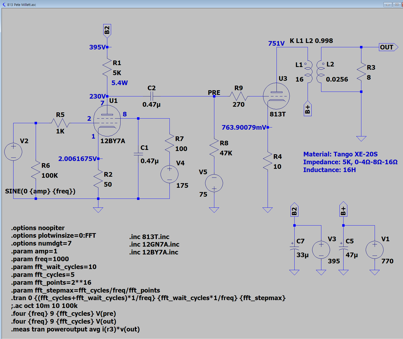Select the B2 net flag above R1
Viewport: 403px width, 339px height.
pyautogui.click(x=107, y=30)
